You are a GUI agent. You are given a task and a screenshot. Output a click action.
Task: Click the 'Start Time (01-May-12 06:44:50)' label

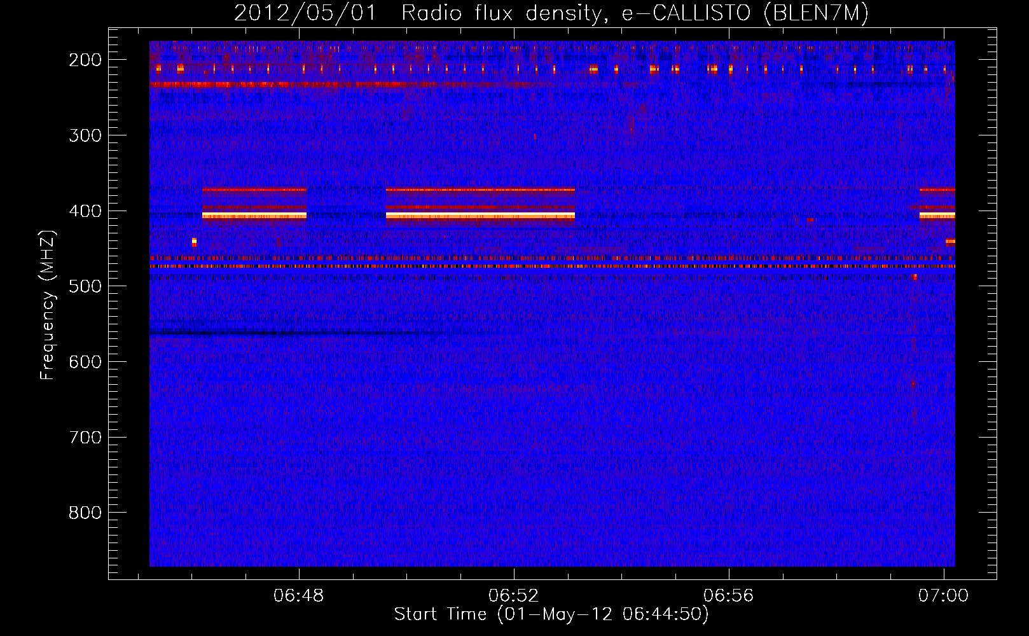[551, 614]
